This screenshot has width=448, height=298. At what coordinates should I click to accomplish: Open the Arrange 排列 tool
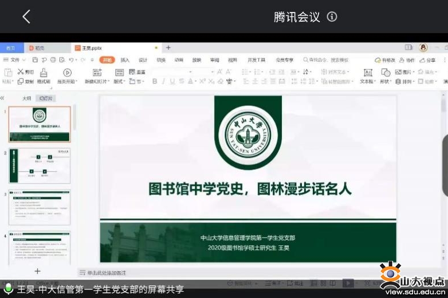pos(404,82)
